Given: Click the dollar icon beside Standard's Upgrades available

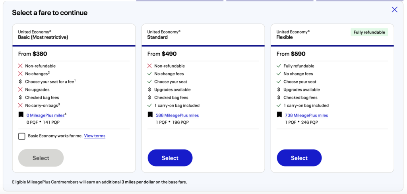Looking at the screenshot, I should pyautogui.click(x=149, y=89).
